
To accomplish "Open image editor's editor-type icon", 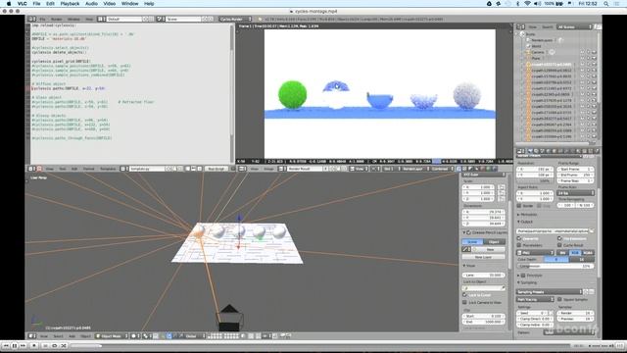I will point(242,169).
